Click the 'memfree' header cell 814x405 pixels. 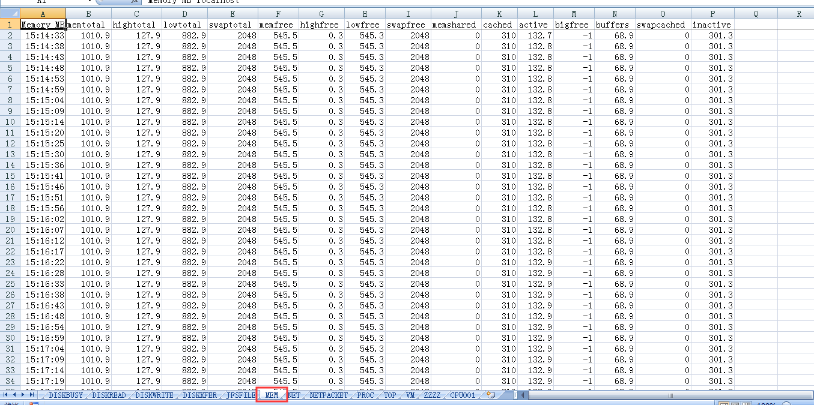(278, 25)
